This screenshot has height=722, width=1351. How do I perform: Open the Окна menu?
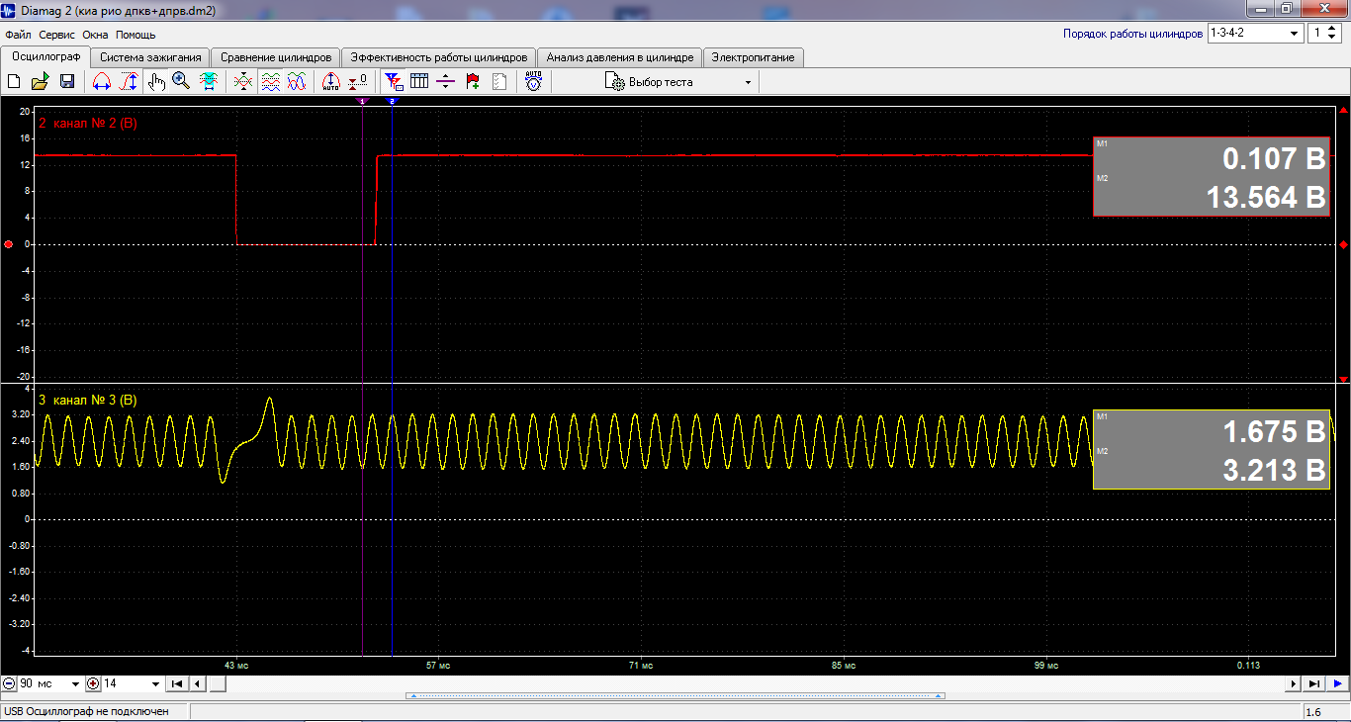pyautogui.click(x=95, y=35)
